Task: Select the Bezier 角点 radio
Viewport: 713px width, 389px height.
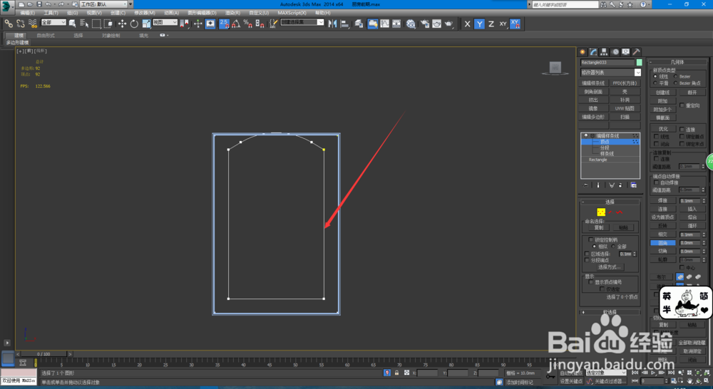Action: pyautogui.click(x=675, y=83)
